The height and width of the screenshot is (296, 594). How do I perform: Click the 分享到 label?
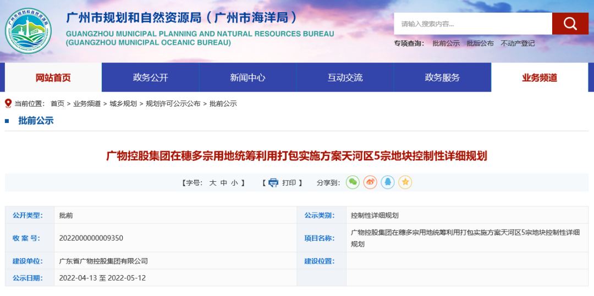328,183
